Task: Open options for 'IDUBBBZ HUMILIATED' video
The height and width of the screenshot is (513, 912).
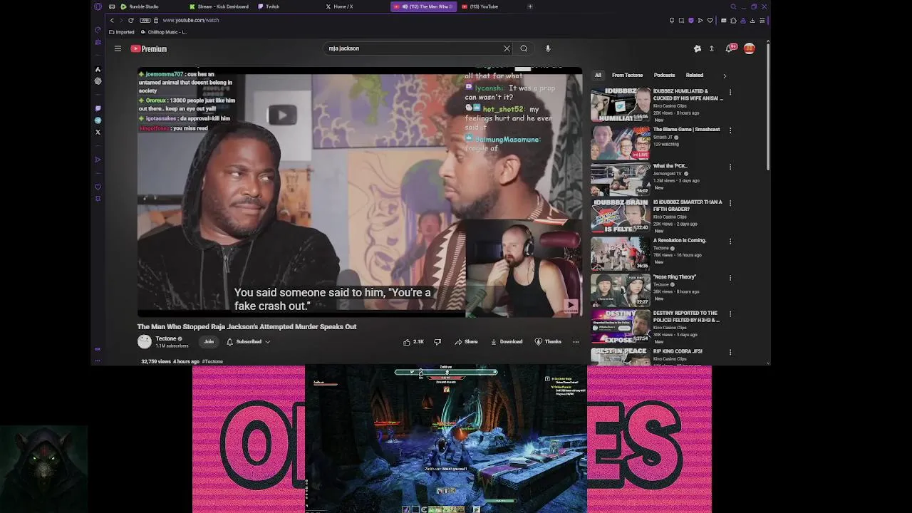Action: click(x=730, y=93)
